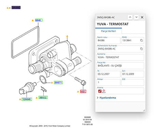Click the panel resize grip at bottom corner

(144, 111)
